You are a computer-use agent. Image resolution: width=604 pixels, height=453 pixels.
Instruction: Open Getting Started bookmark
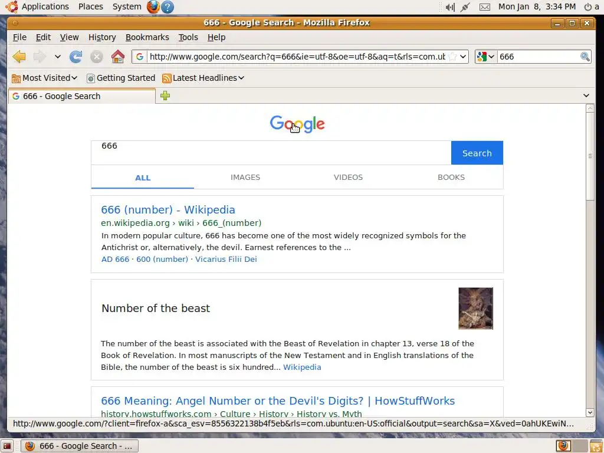pos(121,78)
